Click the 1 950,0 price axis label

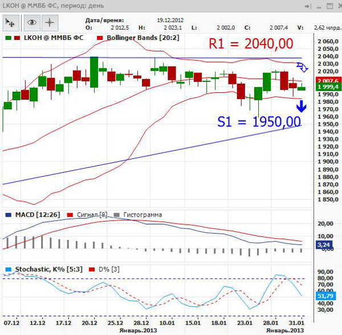[x=328, y=124]
